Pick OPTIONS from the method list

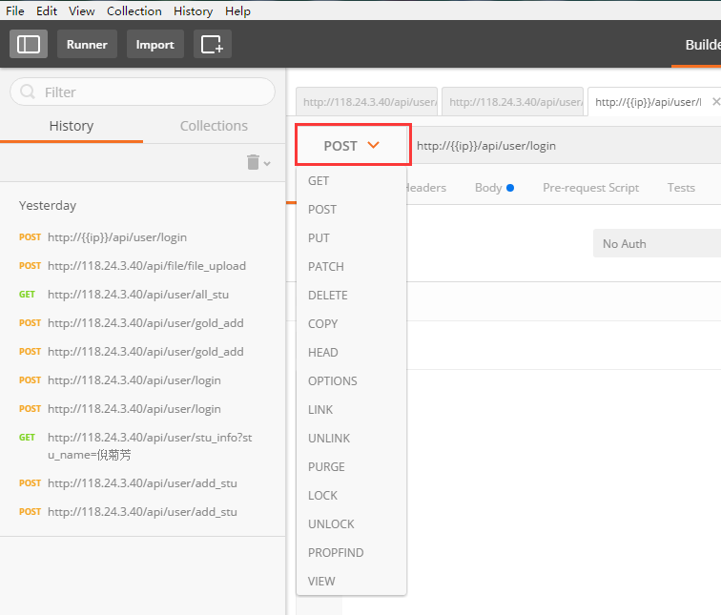[x=333, y=381]
